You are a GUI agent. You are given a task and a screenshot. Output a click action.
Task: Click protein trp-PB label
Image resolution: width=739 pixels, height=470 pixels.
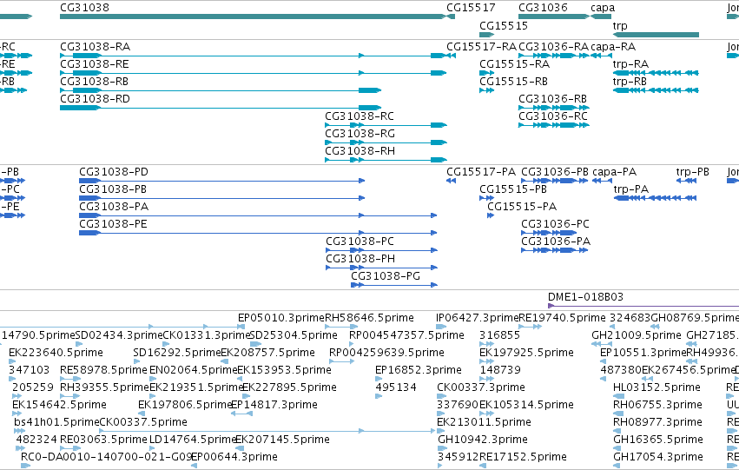(693, 172)
